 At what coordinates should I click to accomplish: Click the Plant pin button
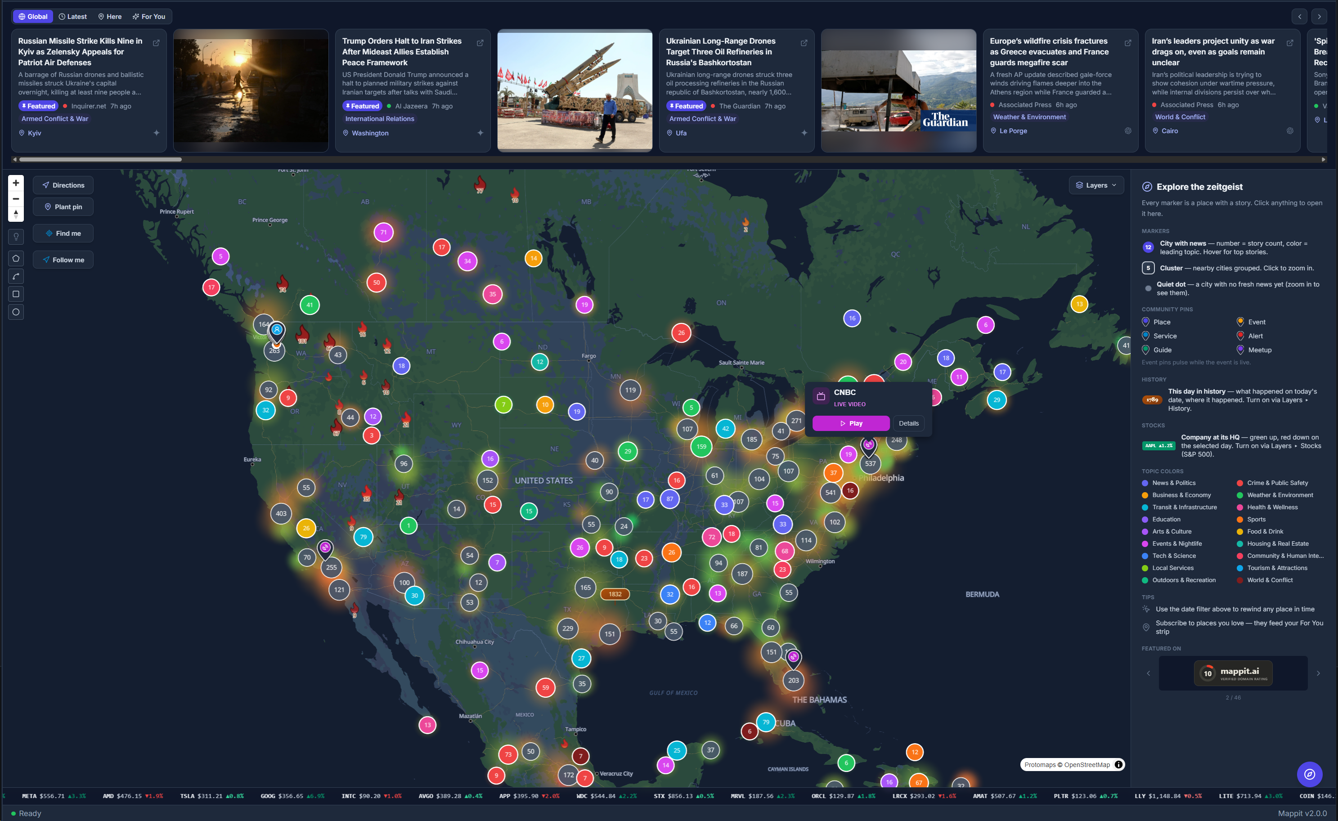(x=63, y=207)
